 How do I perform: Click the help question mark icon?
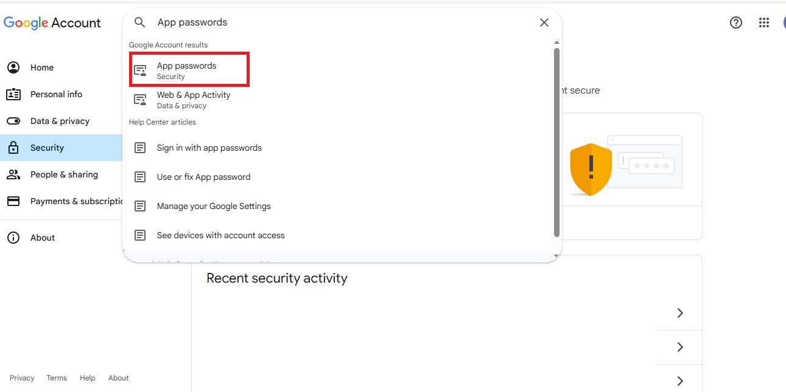(736, 22)
